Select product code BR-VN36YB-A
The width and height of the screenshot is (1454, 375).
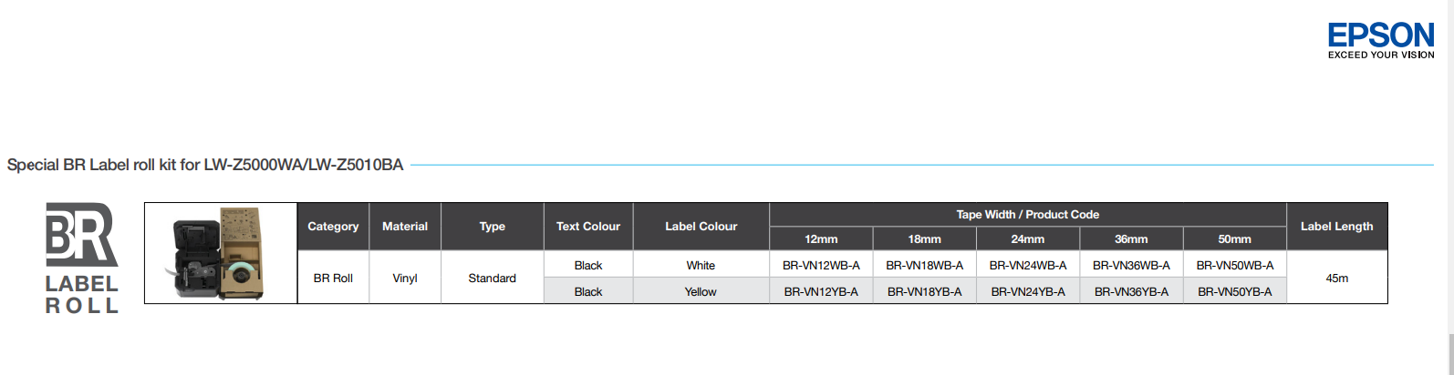click(1131, 292)
